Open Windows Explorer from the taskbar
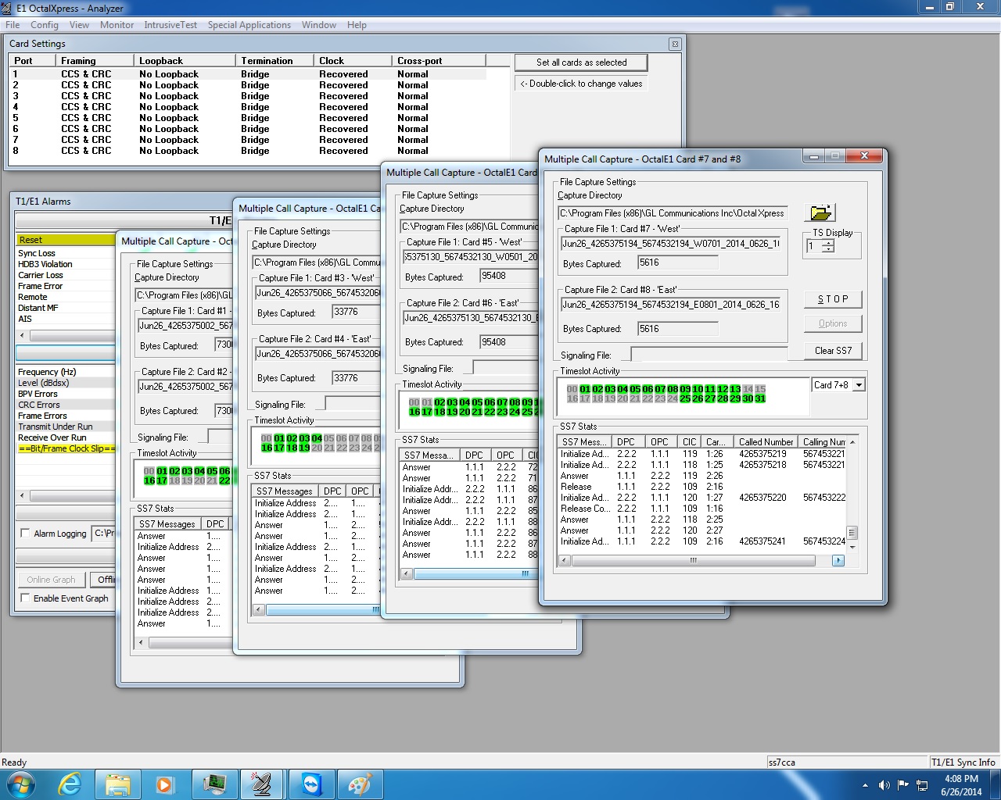This screenshot has width=1001, height=800. [x=117, y=784]
